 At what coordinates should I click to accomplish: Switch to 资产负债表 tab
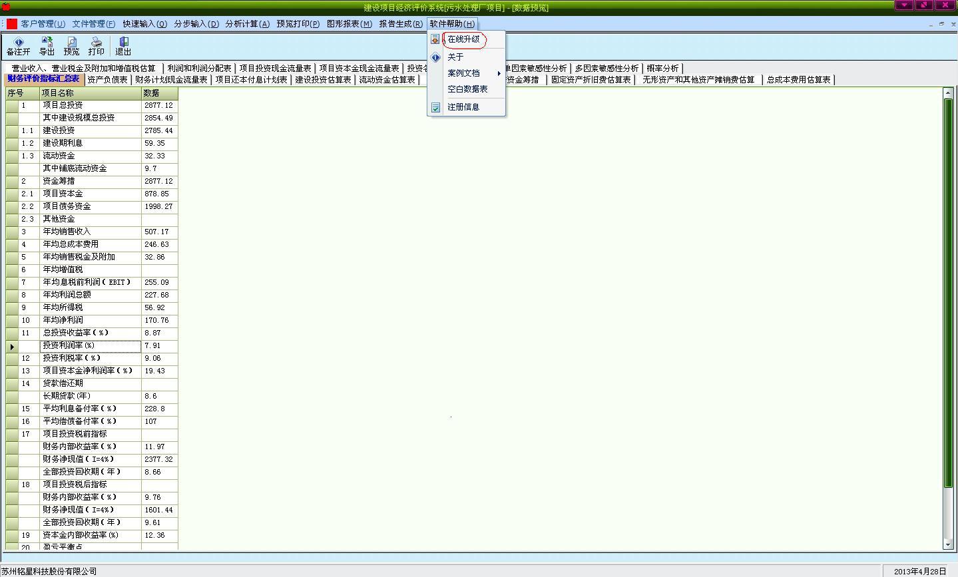coord(108,80)
